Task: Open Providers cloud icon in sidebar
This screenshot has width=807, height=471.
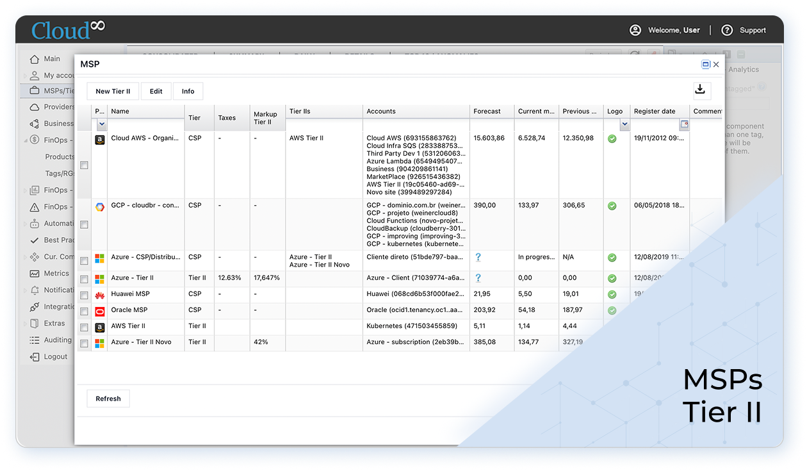Action: click(x=35, y=107)
